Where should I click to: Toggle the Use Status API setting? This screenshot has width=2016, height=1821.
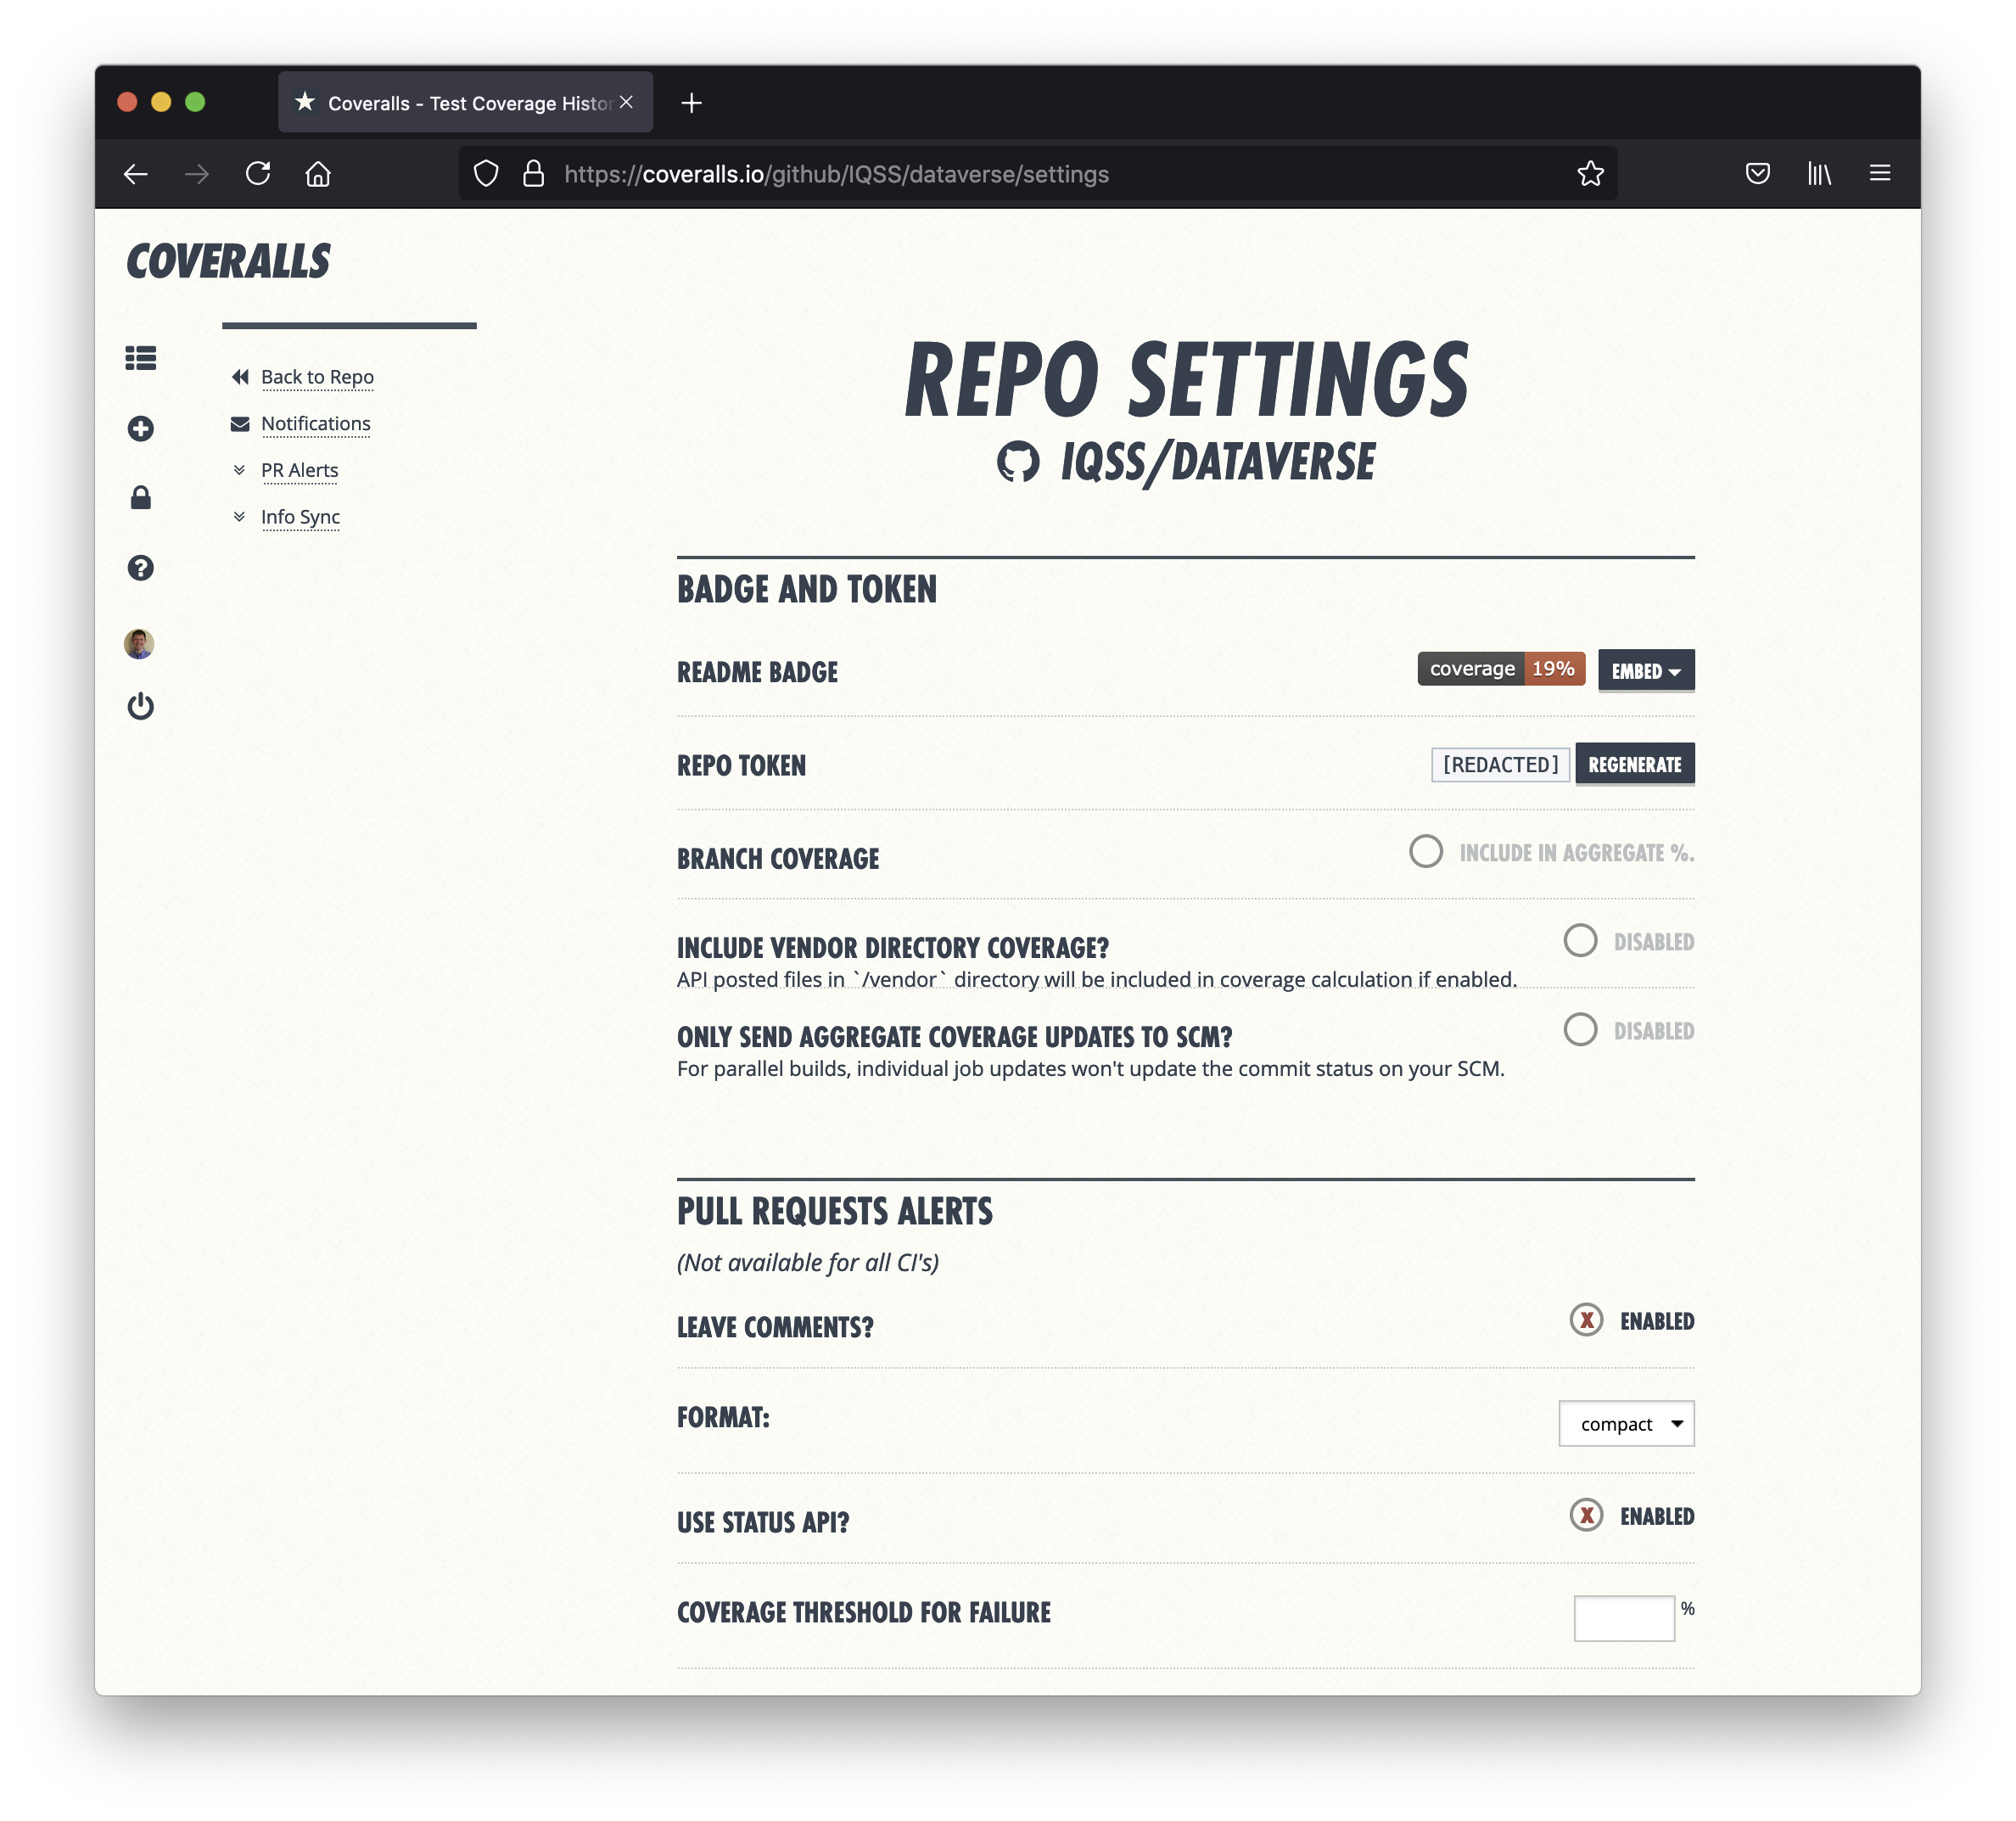tap(1586, 1515)
